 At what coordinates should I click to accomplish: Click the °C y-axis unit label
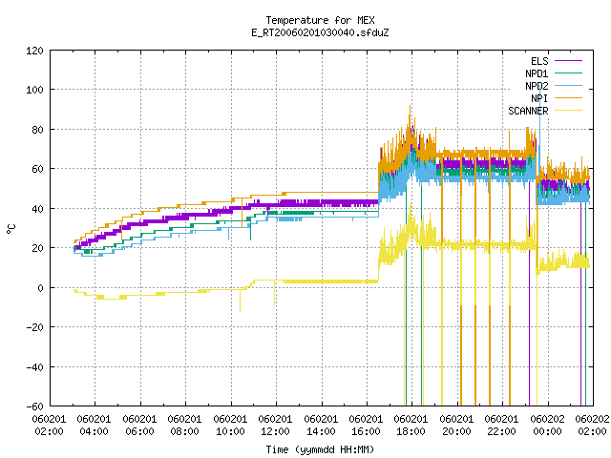[x=11, y=229]
